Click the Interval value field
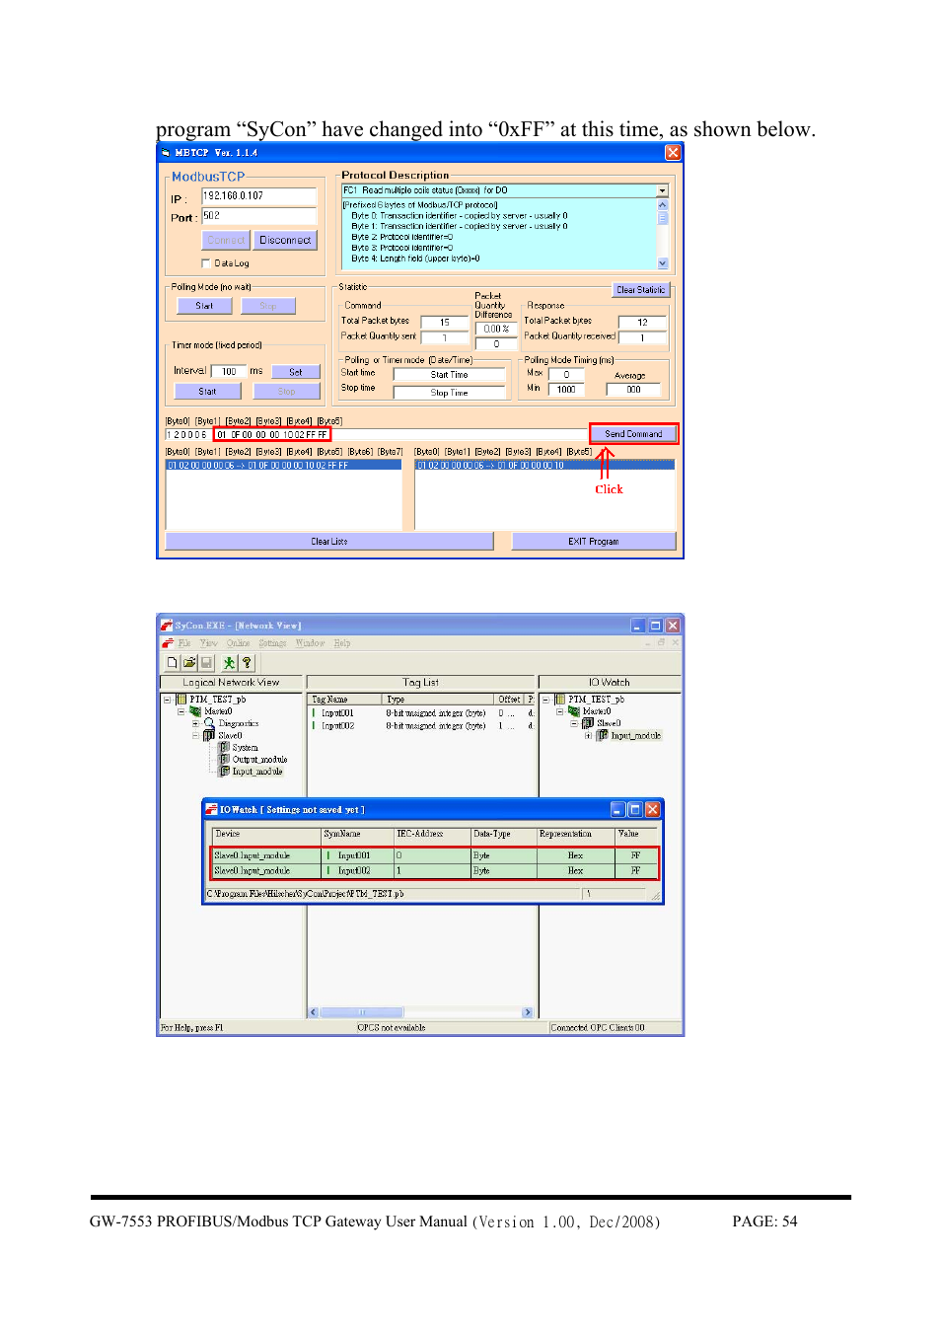Image resolution: width=941 pixels, height=1332 pixels. pyautogui.click(x=229, y=372)
